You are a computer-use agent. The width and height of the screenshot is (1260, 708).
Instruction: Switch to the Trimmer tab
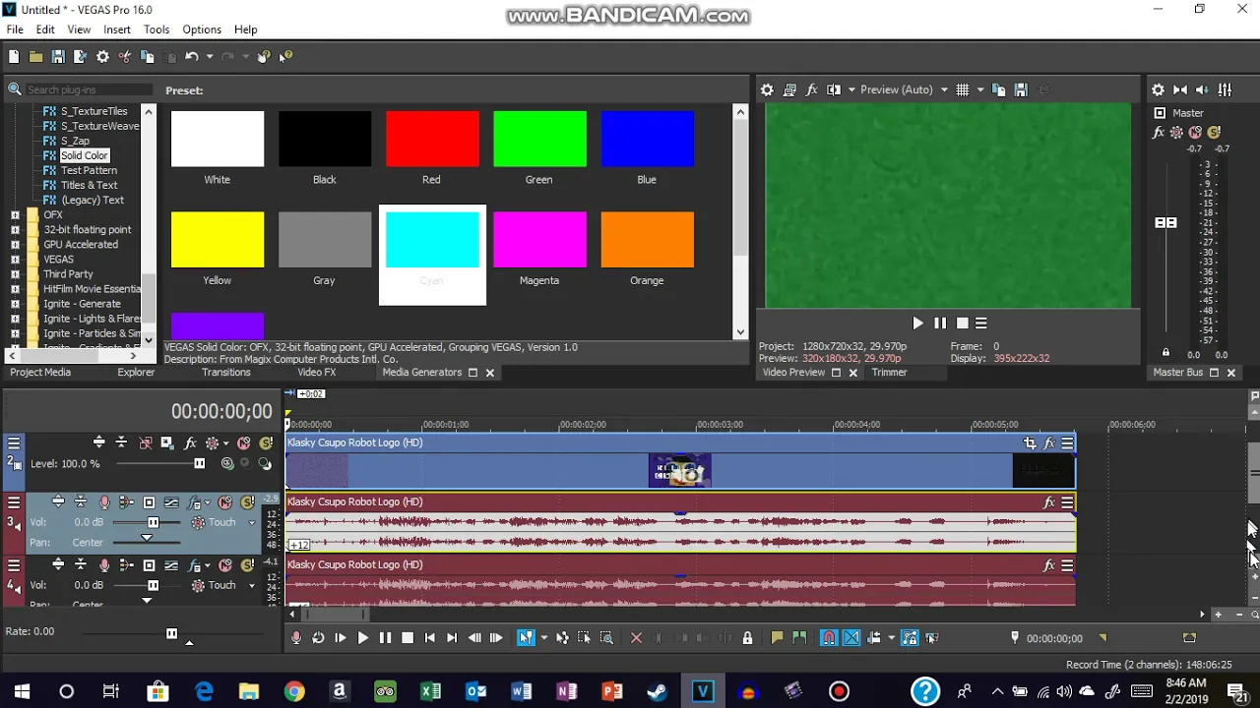click(889, 373)
